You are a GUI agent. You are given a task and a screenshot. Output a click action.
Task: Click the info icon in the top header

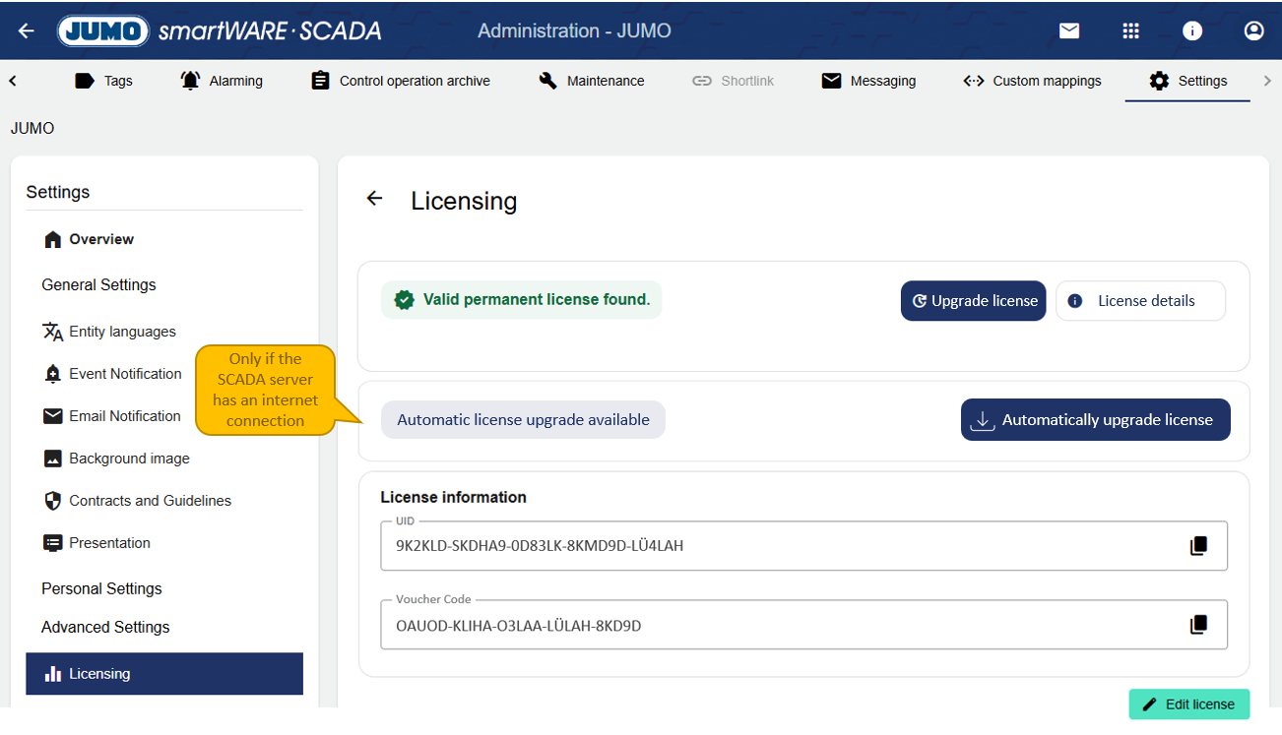(x=1192, y=31)
